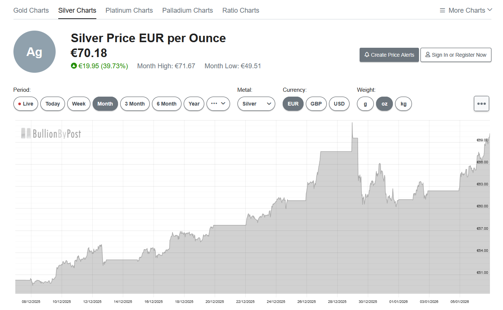This screenshot has height=310, width=503.
Task: Click the 12/12/2025 date axis label
Action: [92, 301]
